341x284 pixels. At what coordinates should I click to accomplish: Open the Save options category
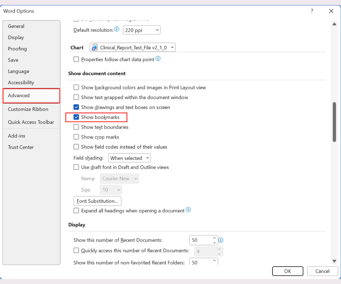click(x=31, y=60)
